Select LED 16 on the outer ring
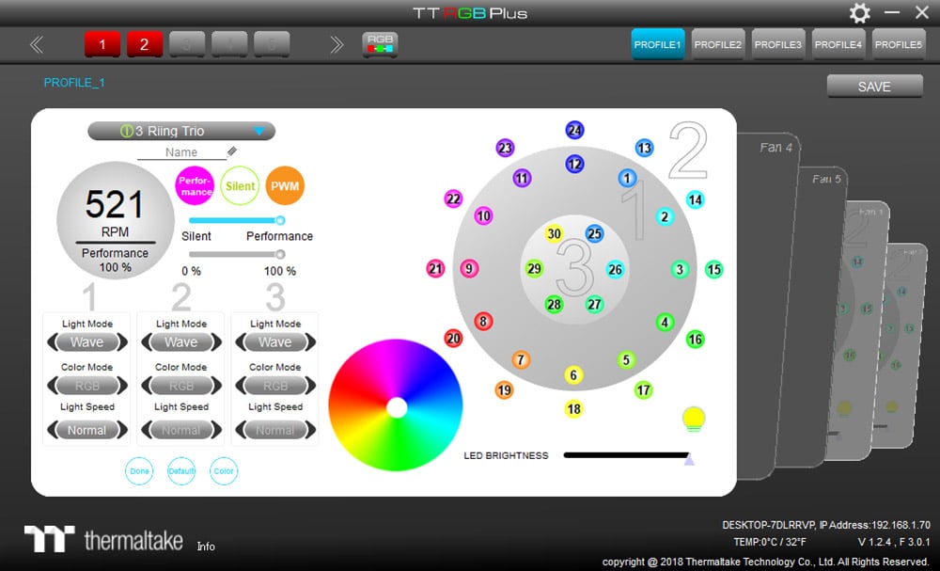 pyautogui.click(x=696, y=340)
